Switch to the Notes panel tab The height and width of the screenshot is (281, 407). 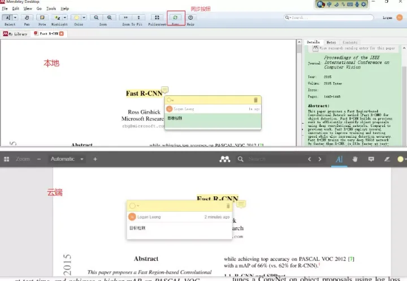331,42
